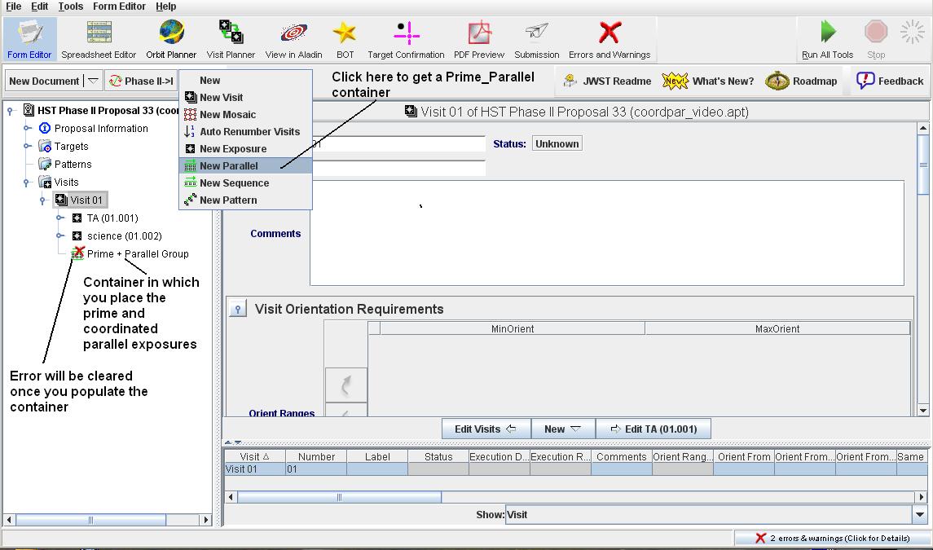933x550 pixels.
Task: Click the Edit TA (01.001) button
Action: tap(654, 429)
